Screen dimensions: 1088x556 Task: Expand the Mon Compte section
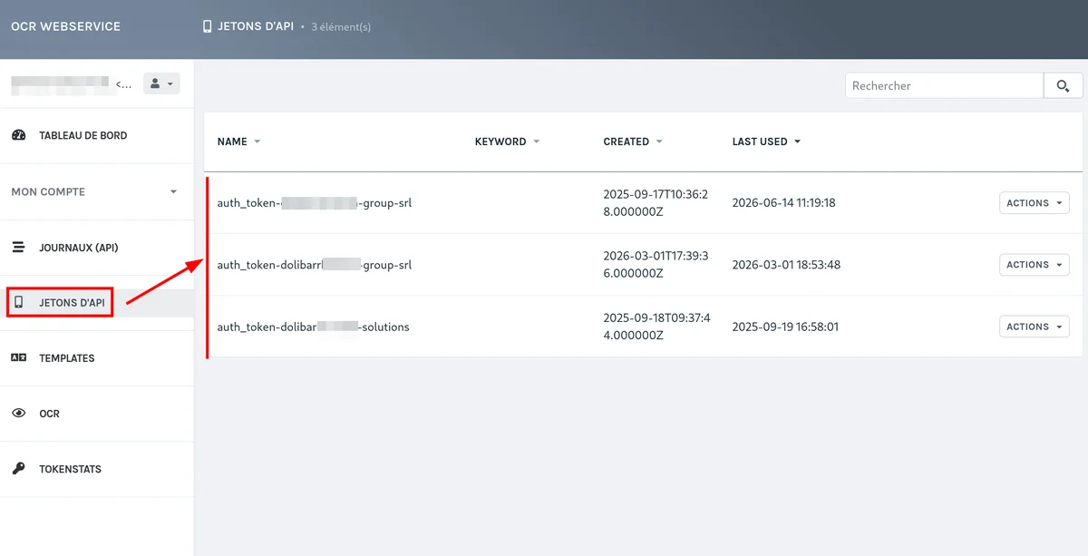(97, 191)
